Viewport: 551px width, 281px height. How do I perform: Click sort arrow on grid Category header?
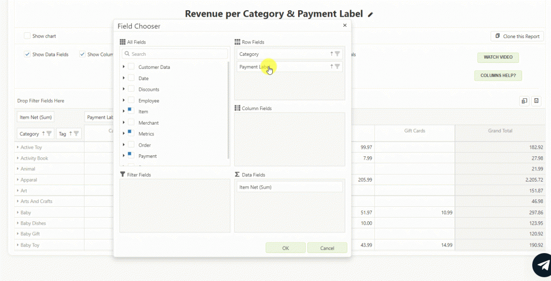[44, 134]
